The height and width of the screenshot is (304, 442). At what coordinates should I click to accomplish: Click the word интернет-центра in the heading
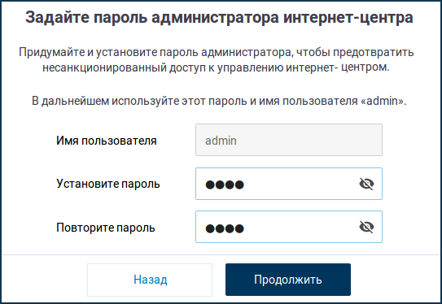click(348, 17)
